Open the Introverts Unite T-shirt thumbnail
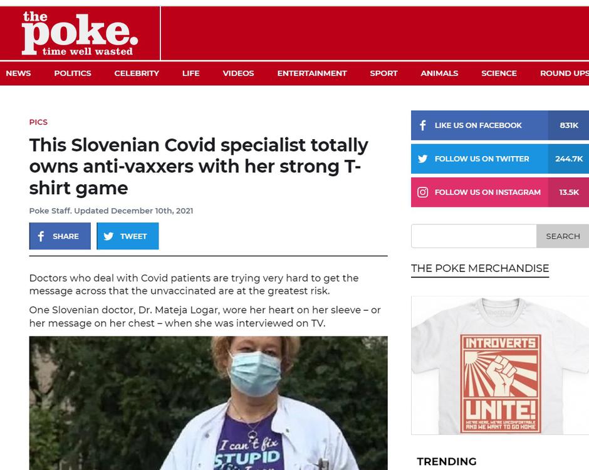 500,365
